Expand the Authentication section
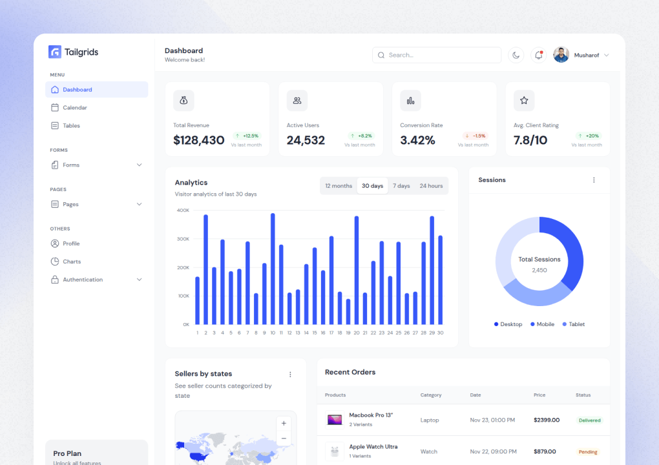The width and height of the screenshot is (659, 465). pos(139,279)
